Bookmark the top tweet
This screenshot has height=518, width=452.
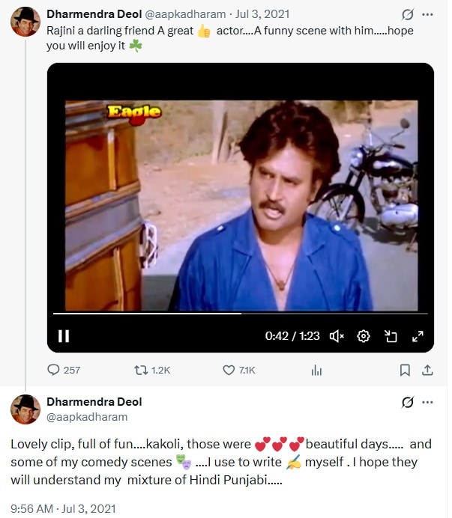(x=405, y=370)
